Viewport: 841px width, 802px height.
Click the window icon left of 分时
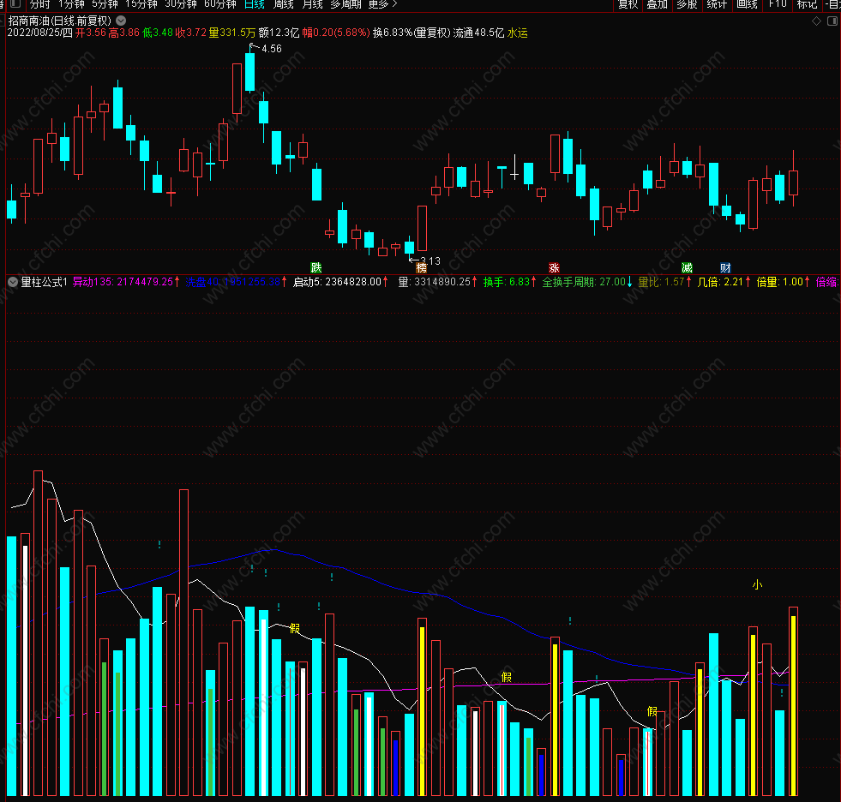(16, 3)
